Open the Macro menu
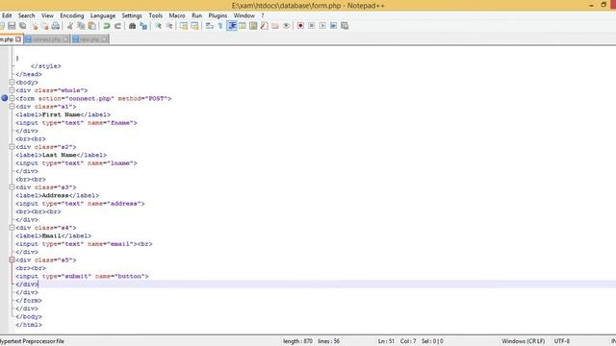Viewport: 616px width, 346px height. tap(177, 15)
